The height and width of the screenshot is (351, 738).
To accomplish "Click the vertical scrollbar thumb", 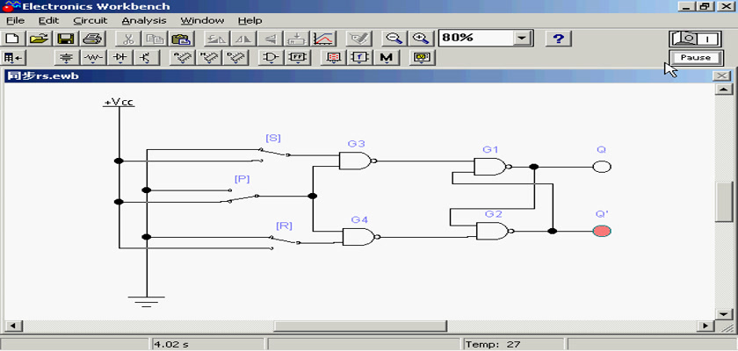I will point(724,201).
